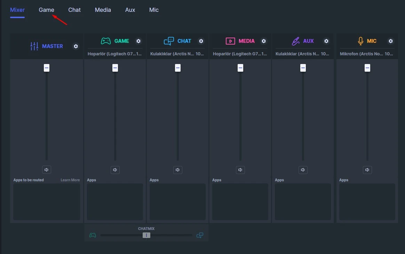This screenshot has height=254, width=405.
Task: Mute the Aux channel
Action: click(x=303, y=170)
